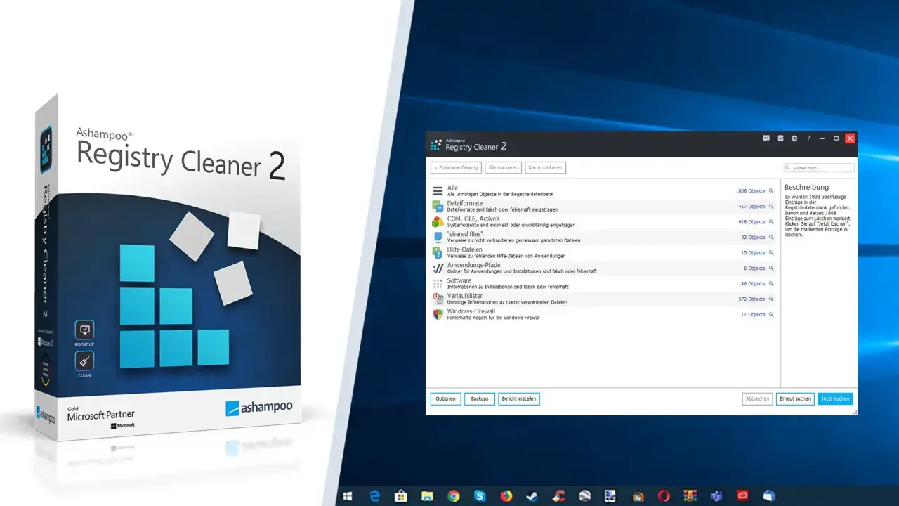This screenshot has width=899, height=506.
Task: Click Jetzt löschen to delete entries
Action: pos(835,398)
